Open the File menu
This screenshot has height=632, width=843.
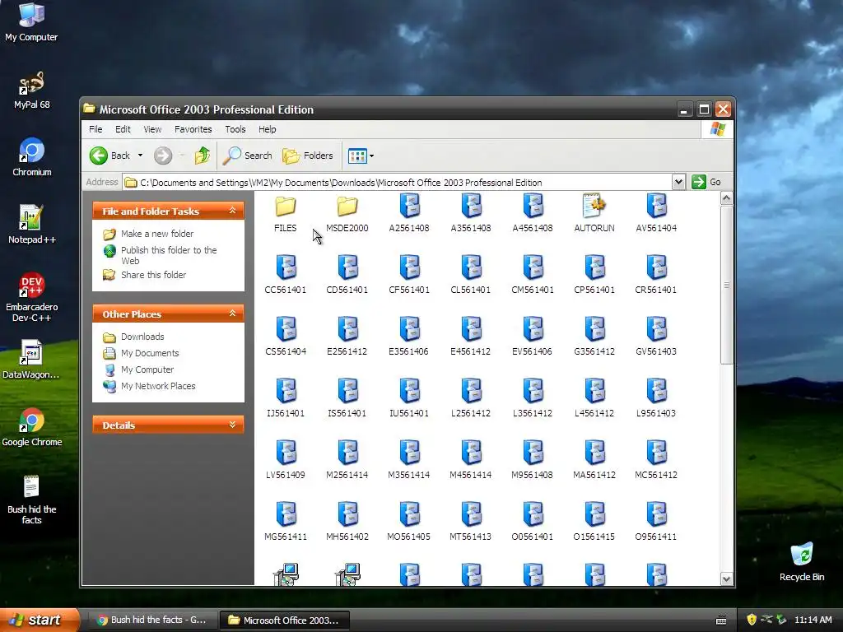95,129
